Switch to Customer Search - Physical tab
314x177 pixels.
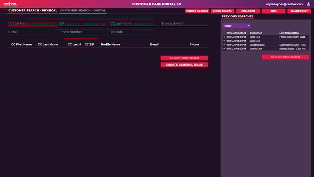tap(33, 10)
